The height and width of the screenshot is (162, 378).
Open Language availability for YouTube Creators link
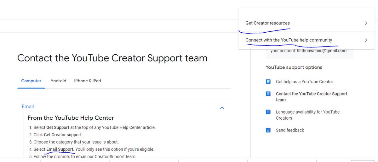[x=308, y=115]
